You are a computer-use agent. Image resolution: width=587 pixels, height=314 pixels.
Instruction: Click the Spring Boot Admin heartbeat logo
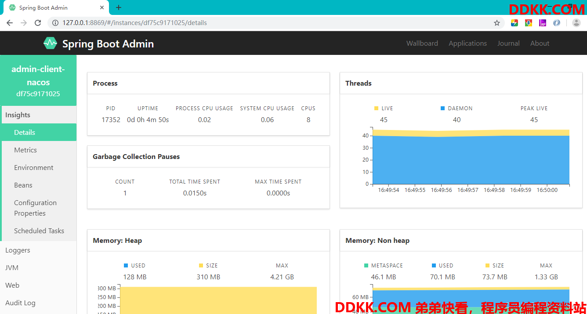[50, 43]
